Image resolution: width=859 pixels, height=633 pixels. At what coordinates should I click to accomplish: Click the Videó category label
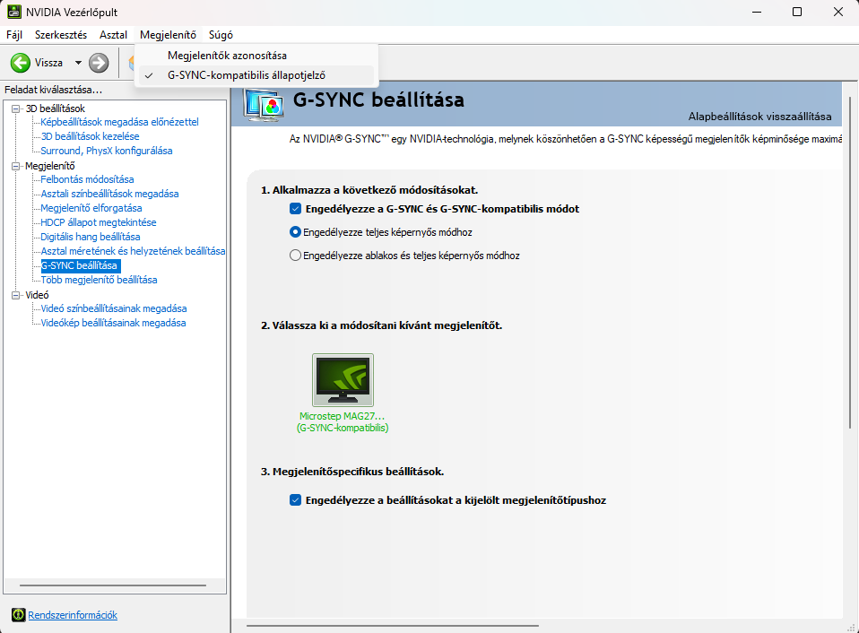[38, 295]
